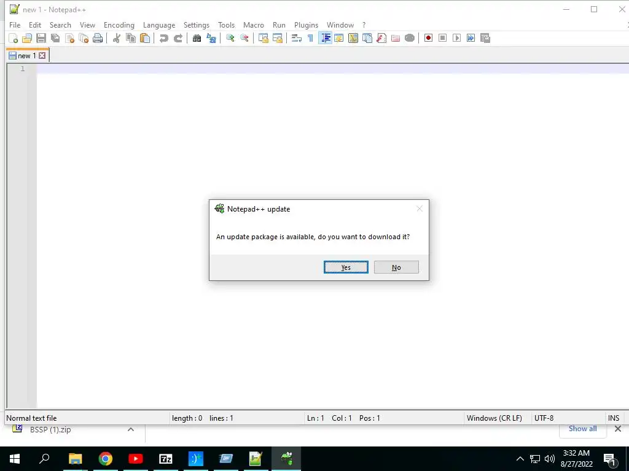
Task: Open the Run menu
Action: 279,25
